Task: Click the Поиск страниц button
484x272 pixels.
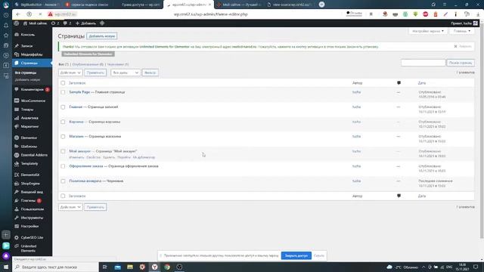Action: click(461, 63)
